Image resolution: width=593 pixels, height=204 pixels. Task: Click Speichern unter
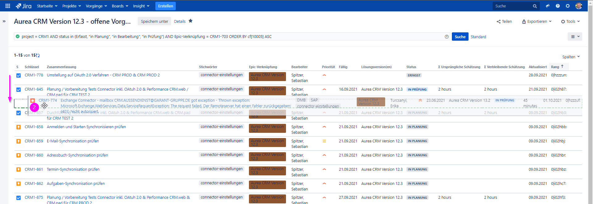pyautogui.click(x=154, y=21)
